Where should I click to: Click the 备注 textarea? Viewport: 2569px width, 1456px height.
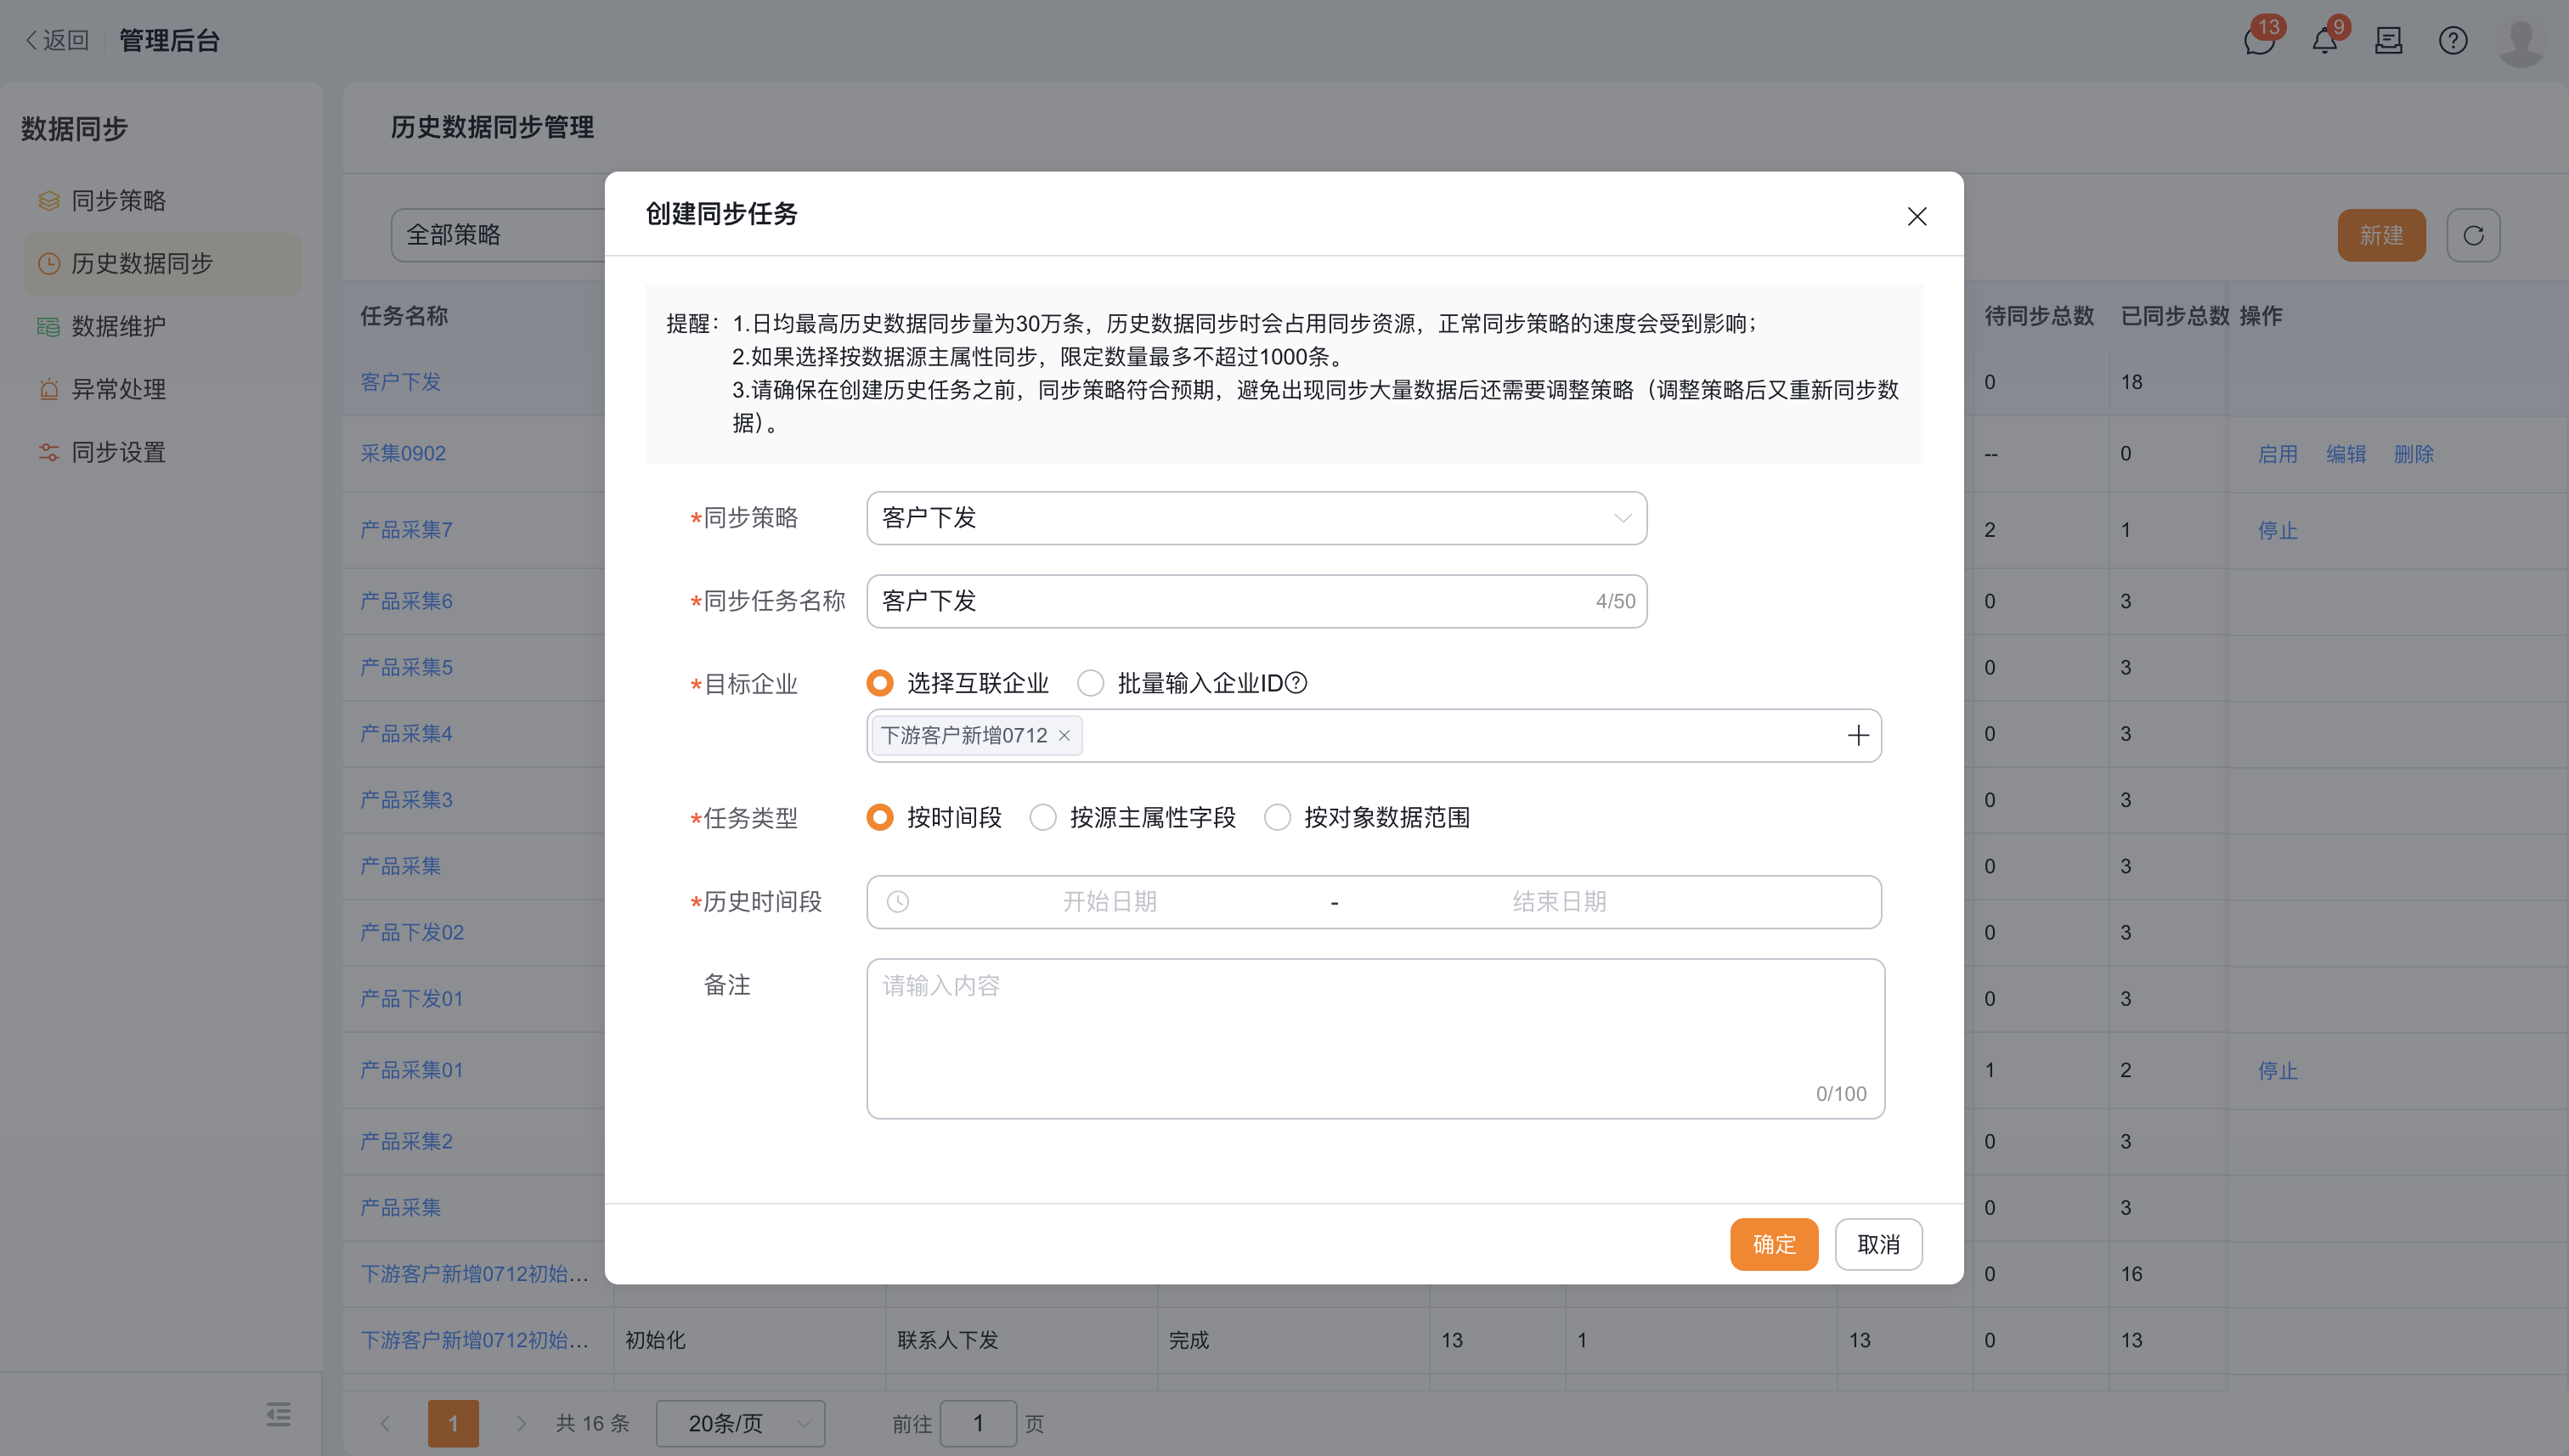click(1375, 1039)
